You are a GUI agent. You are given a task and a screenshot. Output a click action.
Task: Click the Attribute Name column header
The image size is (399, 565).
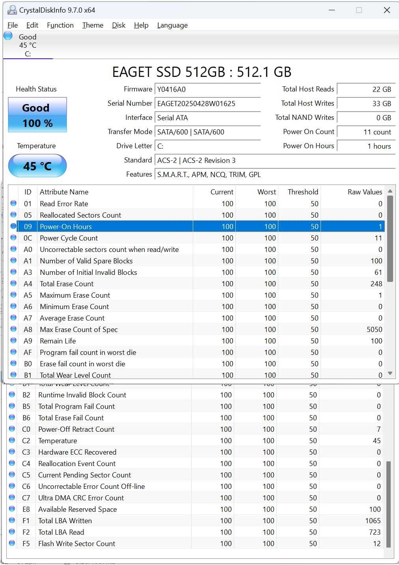(x=115, y=192)
